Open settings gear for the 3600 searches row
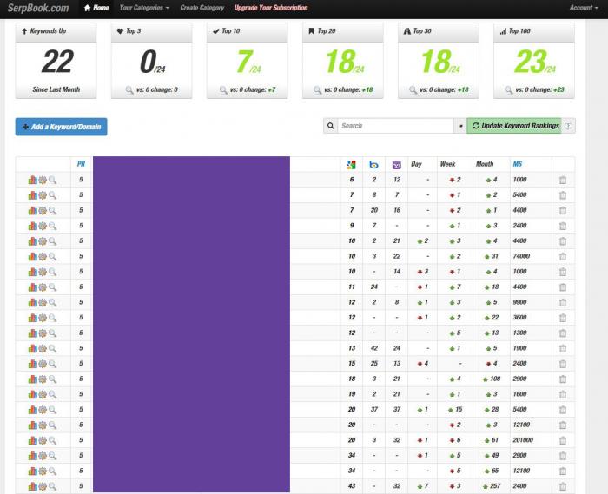Image resolution: width=608 pixels, height=494 pixels. click(43, 318)
